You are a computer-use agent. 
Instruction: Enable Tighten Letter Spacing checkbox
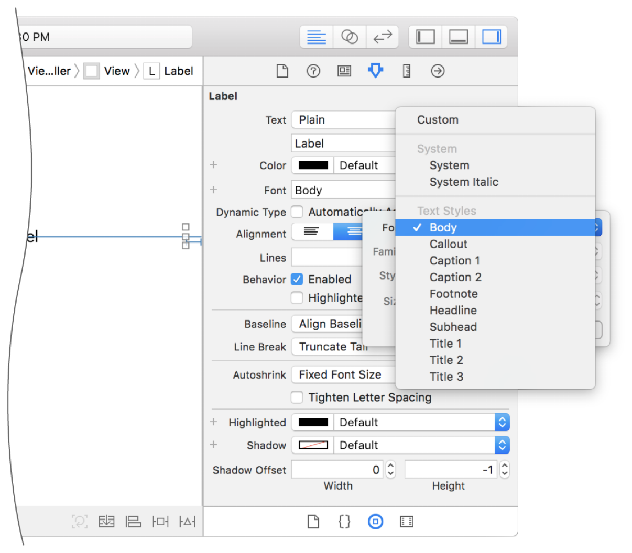297,397
